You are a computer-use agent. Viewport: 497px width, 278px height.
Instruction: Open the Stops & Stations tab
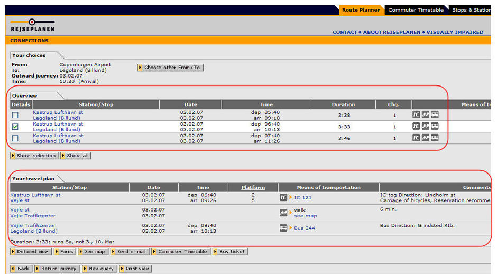coord(471,10)
